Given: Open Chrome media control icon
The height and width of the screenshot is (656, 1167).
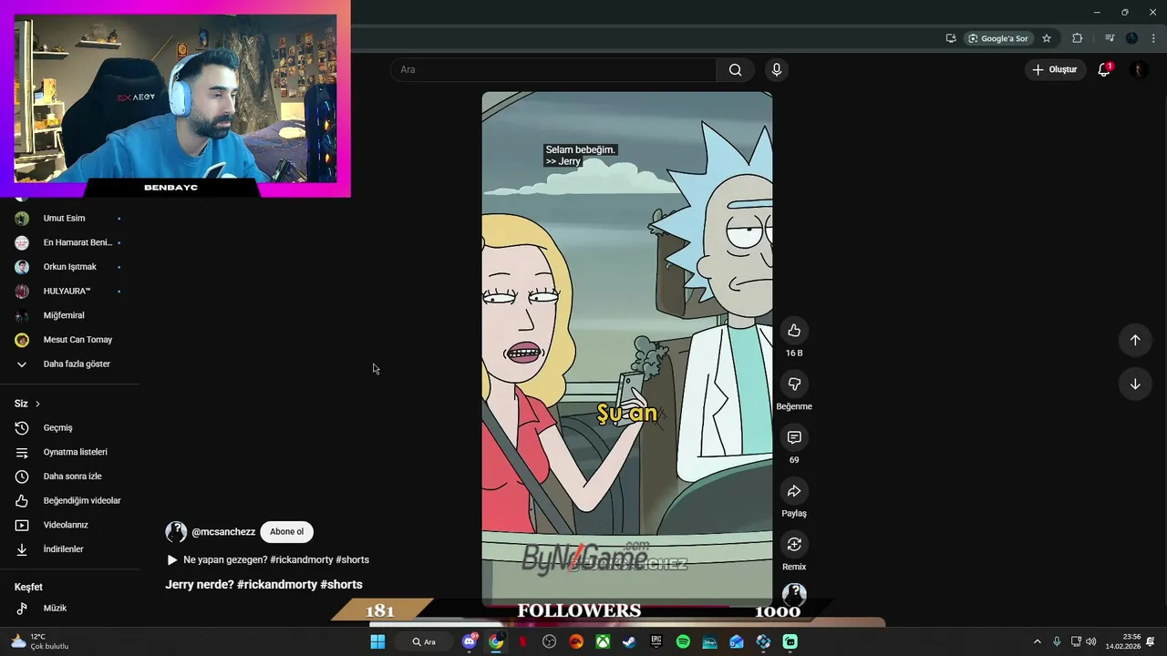Looking at the screenshot, I should pyautogui.click(x=1110, y=38).
